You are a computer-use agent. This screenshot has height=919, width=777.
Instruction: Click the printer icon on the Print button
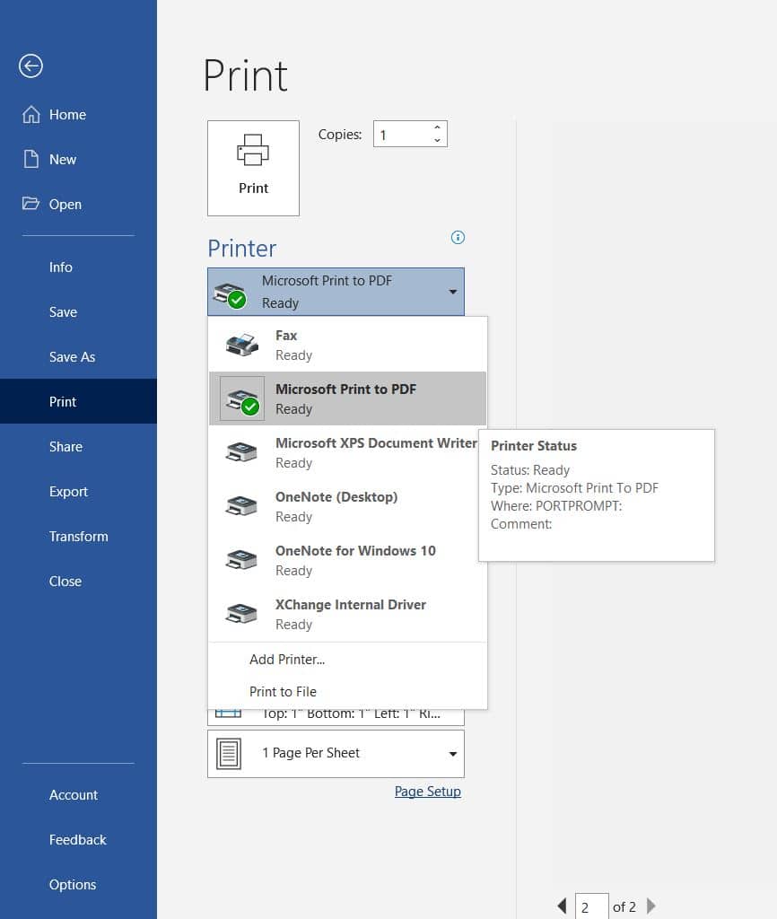(253, 150)
